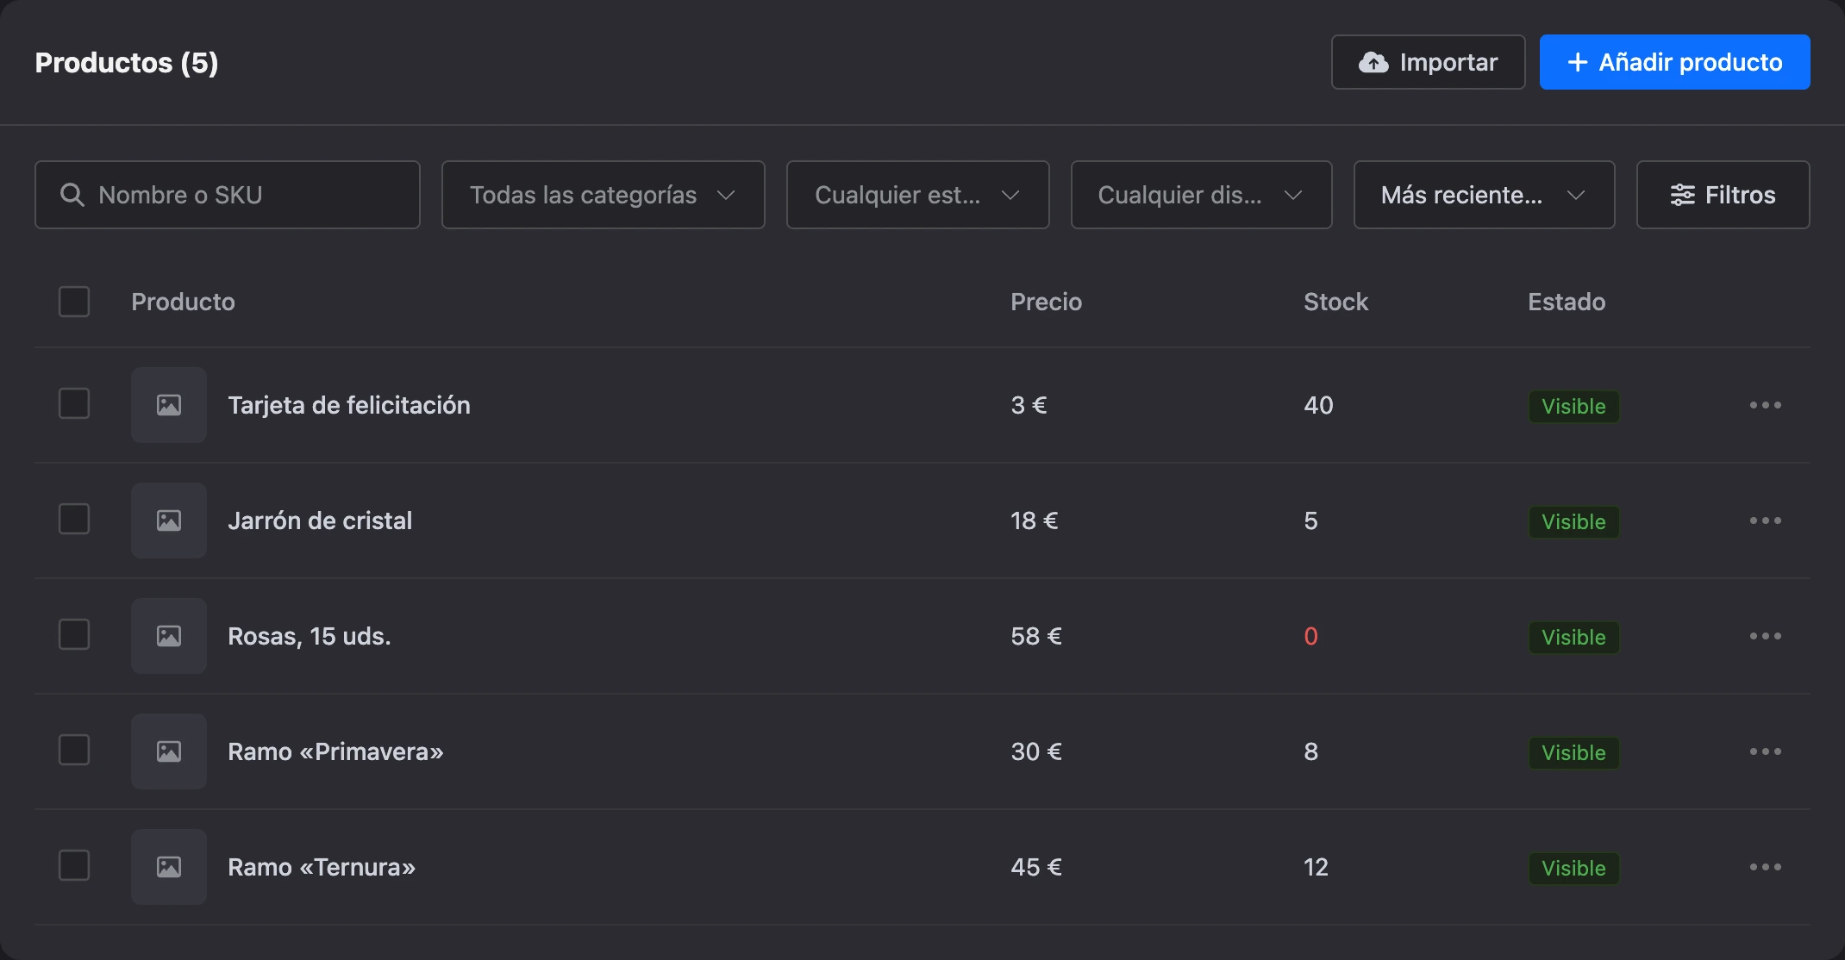Click image placeholder of Ramo «Ternura»
Screen dimensions: 1845x960
click(169, 867)
